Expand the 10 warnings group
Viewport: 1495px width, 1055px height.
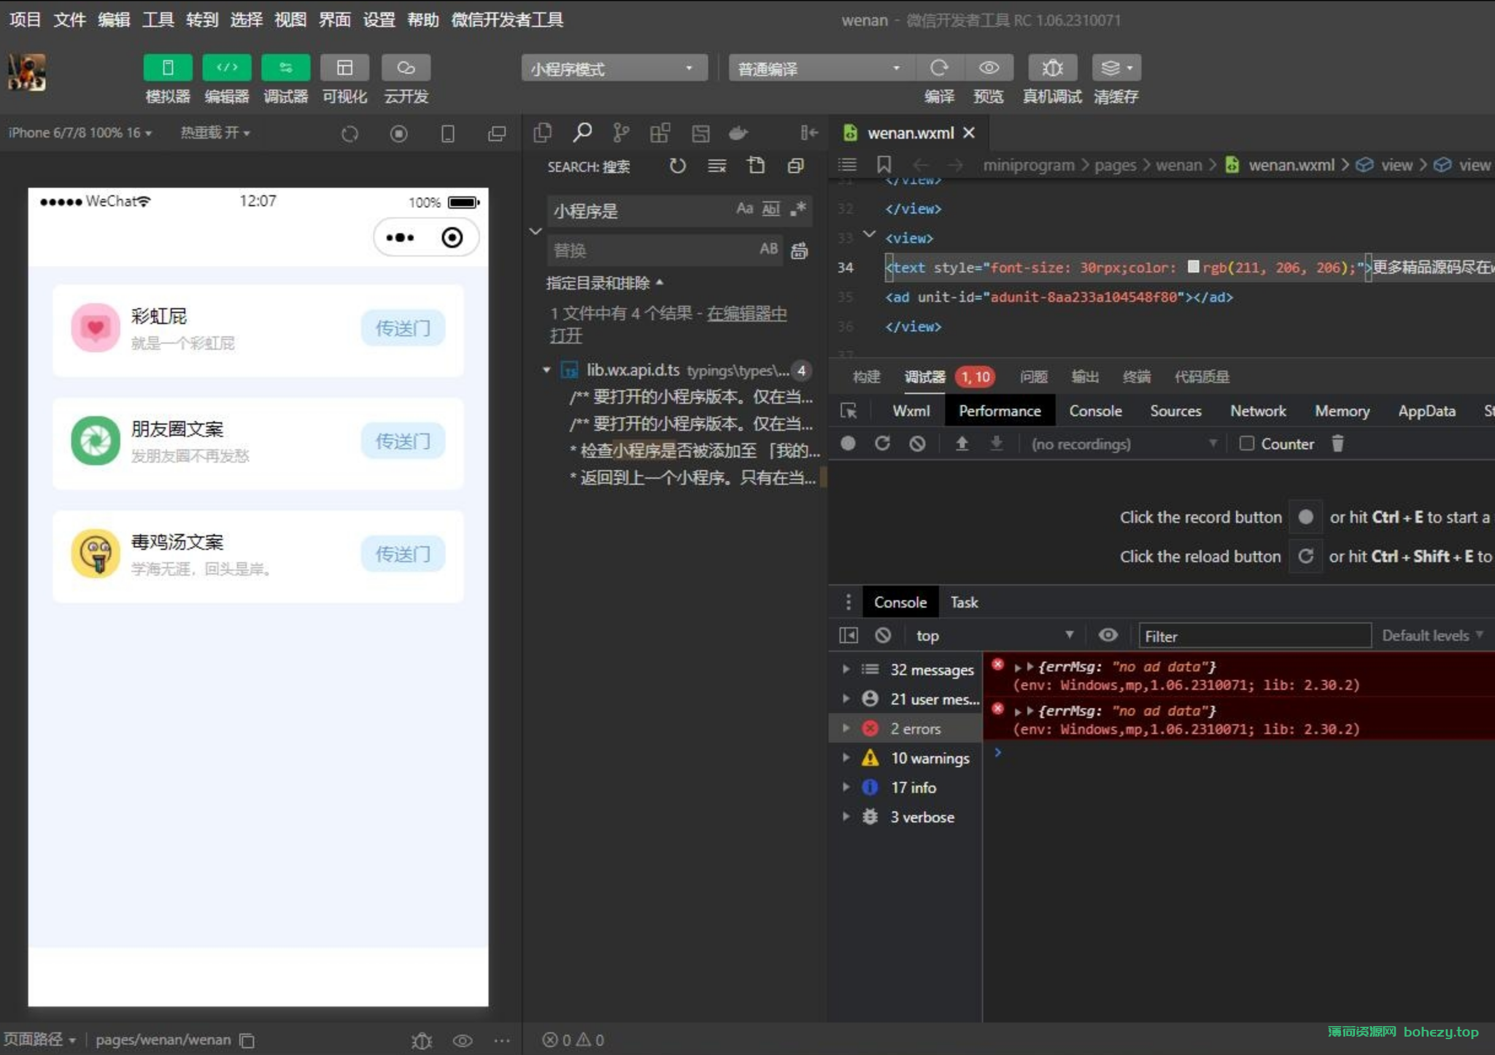tap(846, 758)
